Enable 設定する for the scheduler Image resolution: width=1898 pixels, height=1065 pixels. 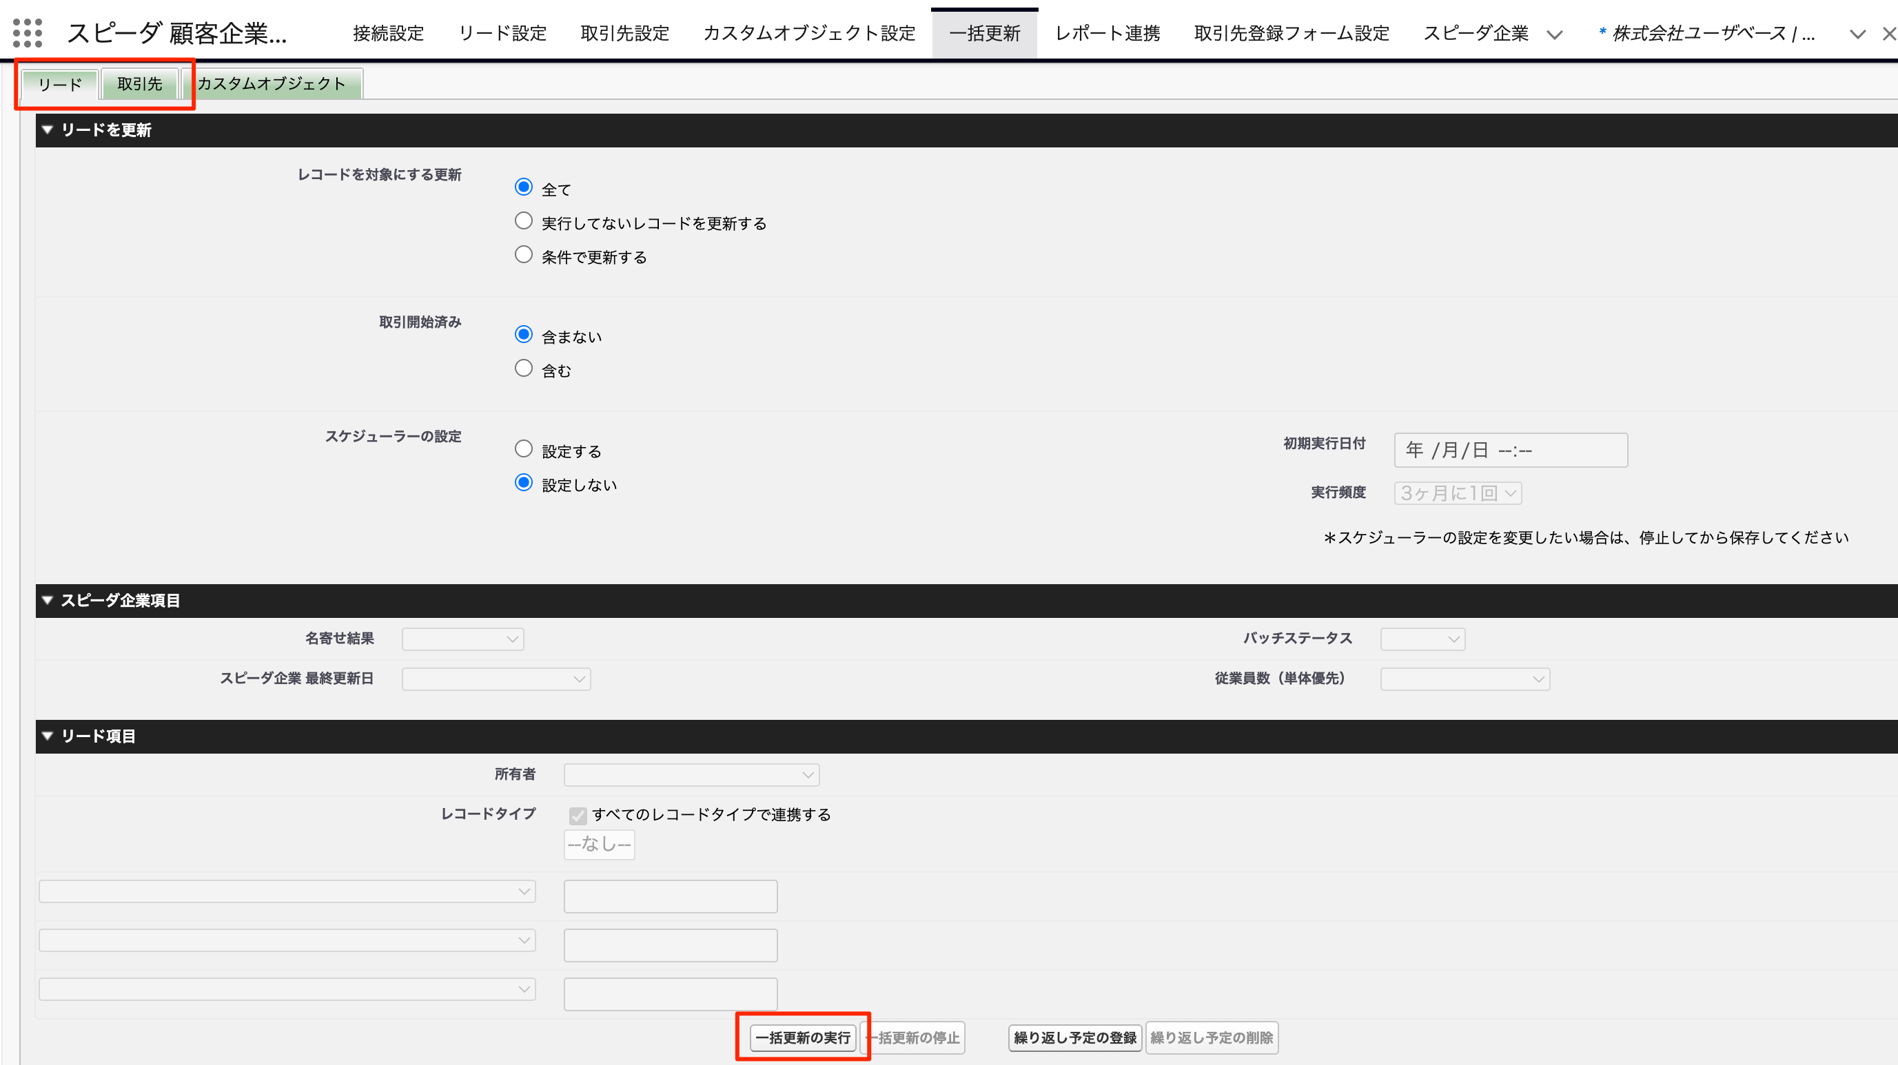click(524, 448)
